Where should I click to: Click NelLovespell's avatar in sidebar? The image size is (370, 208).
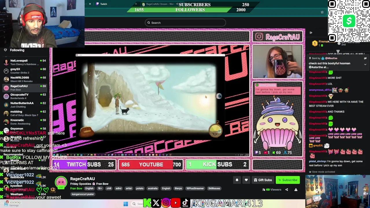(x=6, y=62)
